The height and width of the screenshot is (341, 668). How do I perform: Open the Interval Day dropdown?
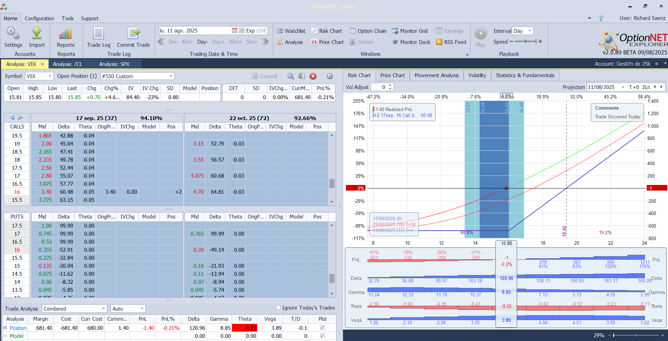pos(530,31)
